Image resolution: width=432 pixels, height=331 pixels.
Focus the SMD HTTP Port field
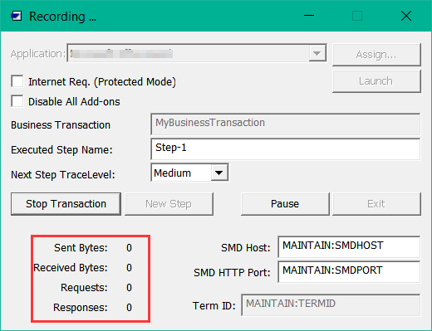pos(349,271)
